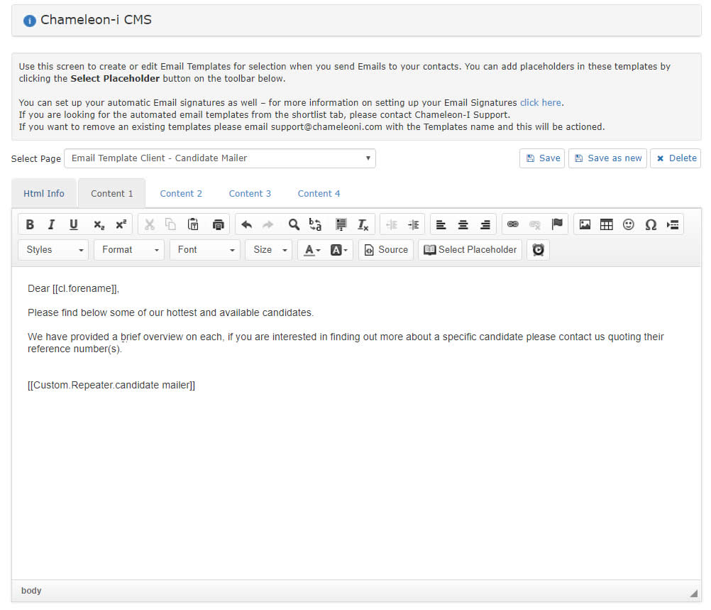Click the editor resize handle corner
Image resolution: width=711 pixels, height=610 pixels.
pos(694,593)
